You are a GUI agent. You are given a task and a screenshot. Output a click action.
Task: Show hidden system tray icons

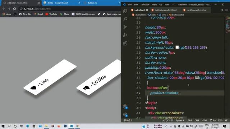(171, 126)
